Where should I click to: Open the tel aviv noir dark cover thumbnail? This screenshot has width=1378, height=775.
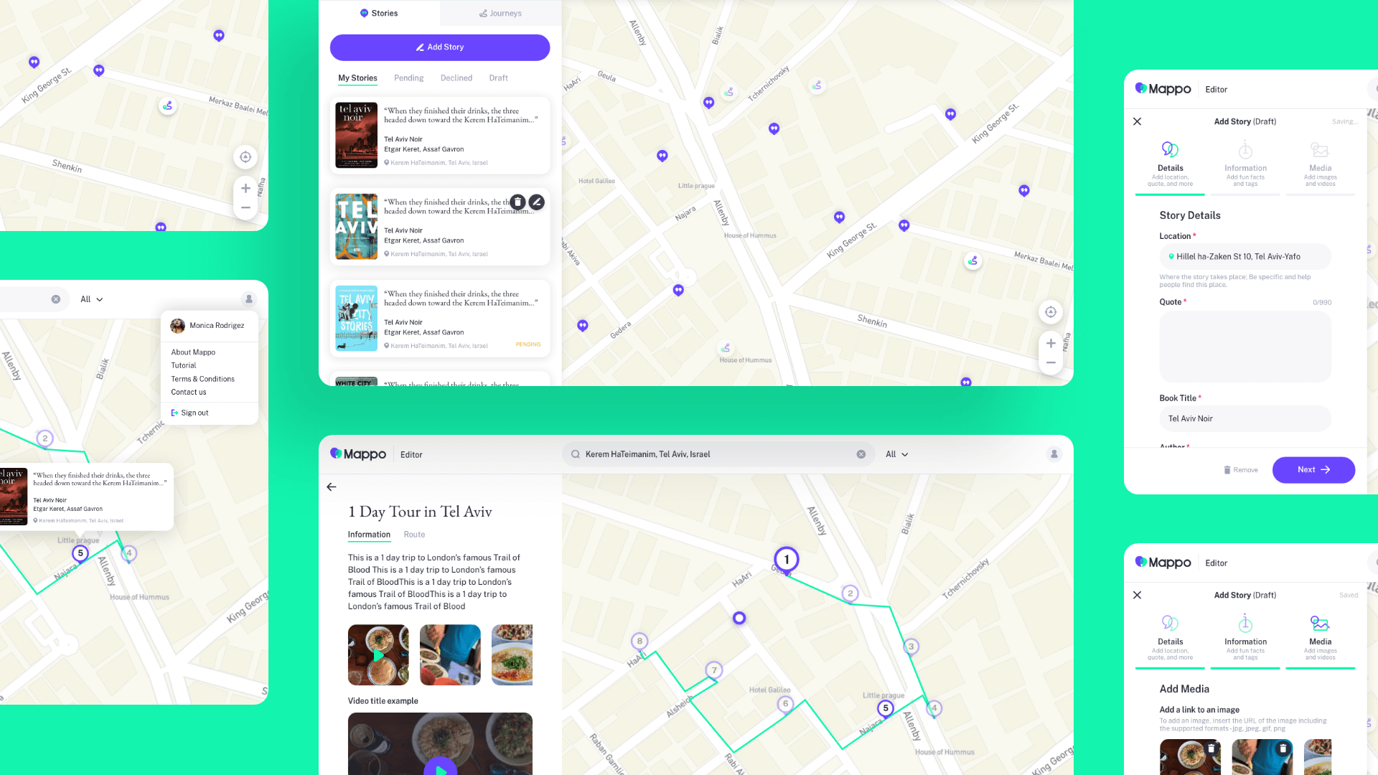coord(357,135)
